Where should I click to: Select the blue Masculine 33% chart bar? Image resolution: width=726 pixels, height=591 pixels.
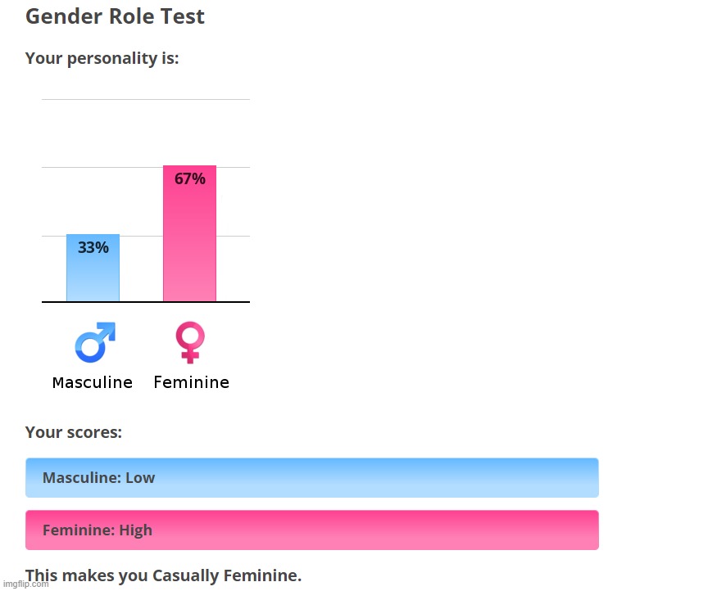[93, 268]
